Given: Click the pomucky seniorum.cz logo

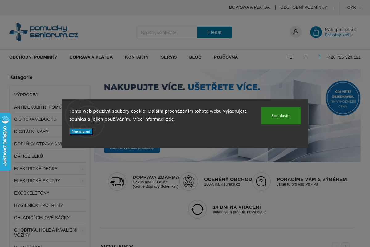Looking at the screenshot, I should (x=43, y=32).
